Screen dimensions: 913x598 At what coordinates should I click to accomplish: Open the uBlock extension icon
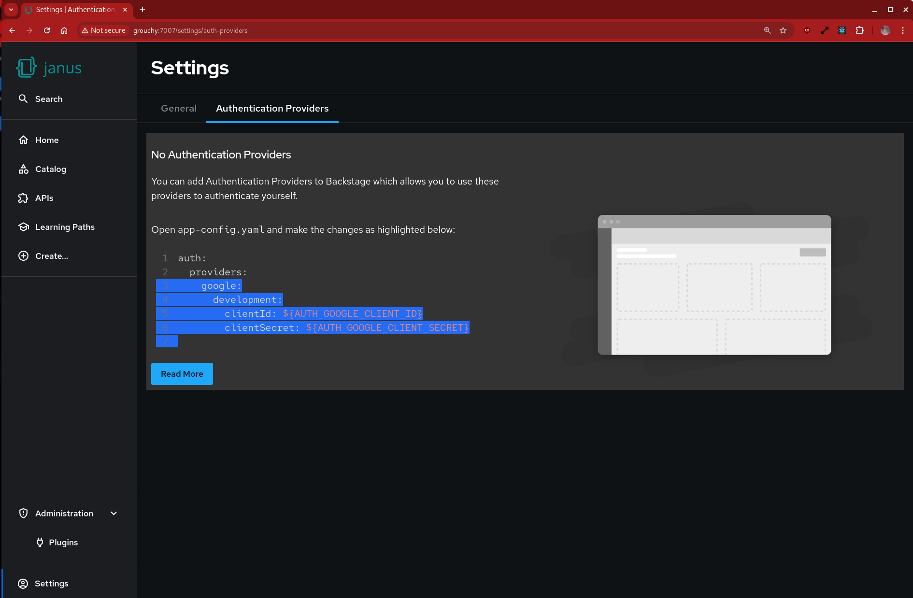pos(807,30)
